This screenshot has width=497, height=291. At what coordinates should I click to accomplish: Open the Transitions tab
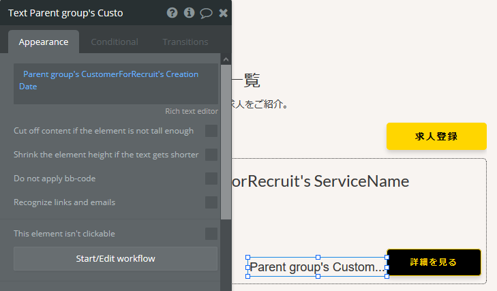[185, 42]
